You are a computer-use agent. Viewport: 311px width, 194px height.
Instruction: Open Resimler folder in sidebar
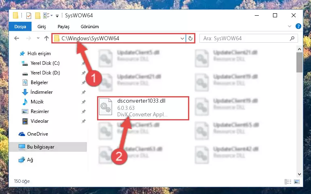(x=40, y=111)
